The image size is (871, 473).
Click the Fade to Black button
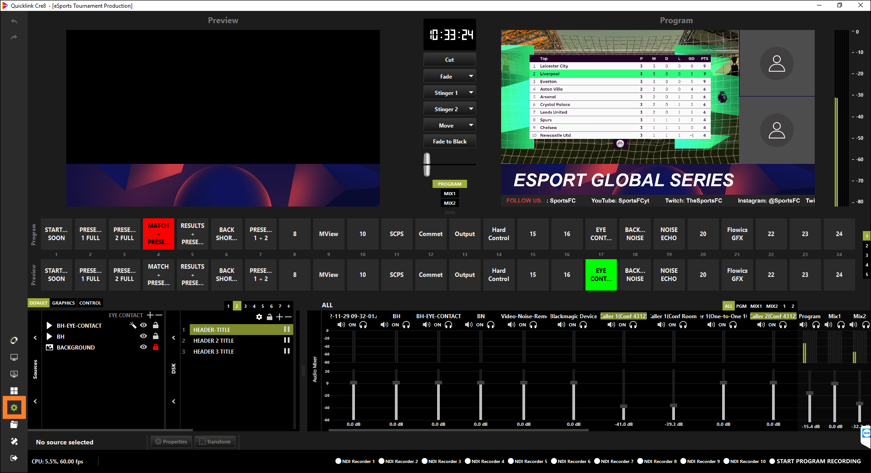(x=450, y=141)
